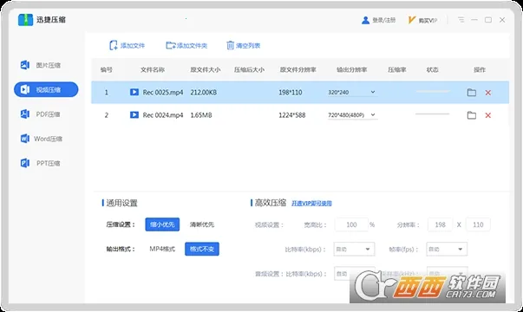Open the video 比特率(kbps) dropdown
Viewport: 523px width, 312px height.
(x=354, y=249)
